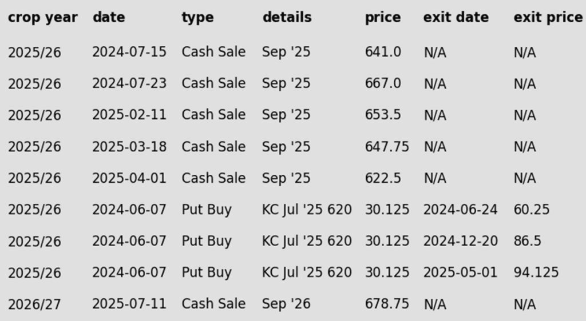Image resolution: width=586 pixels, height=321 pixels.
Task: Select the date cell 2025-02-11
Action: tap(129, 115)
